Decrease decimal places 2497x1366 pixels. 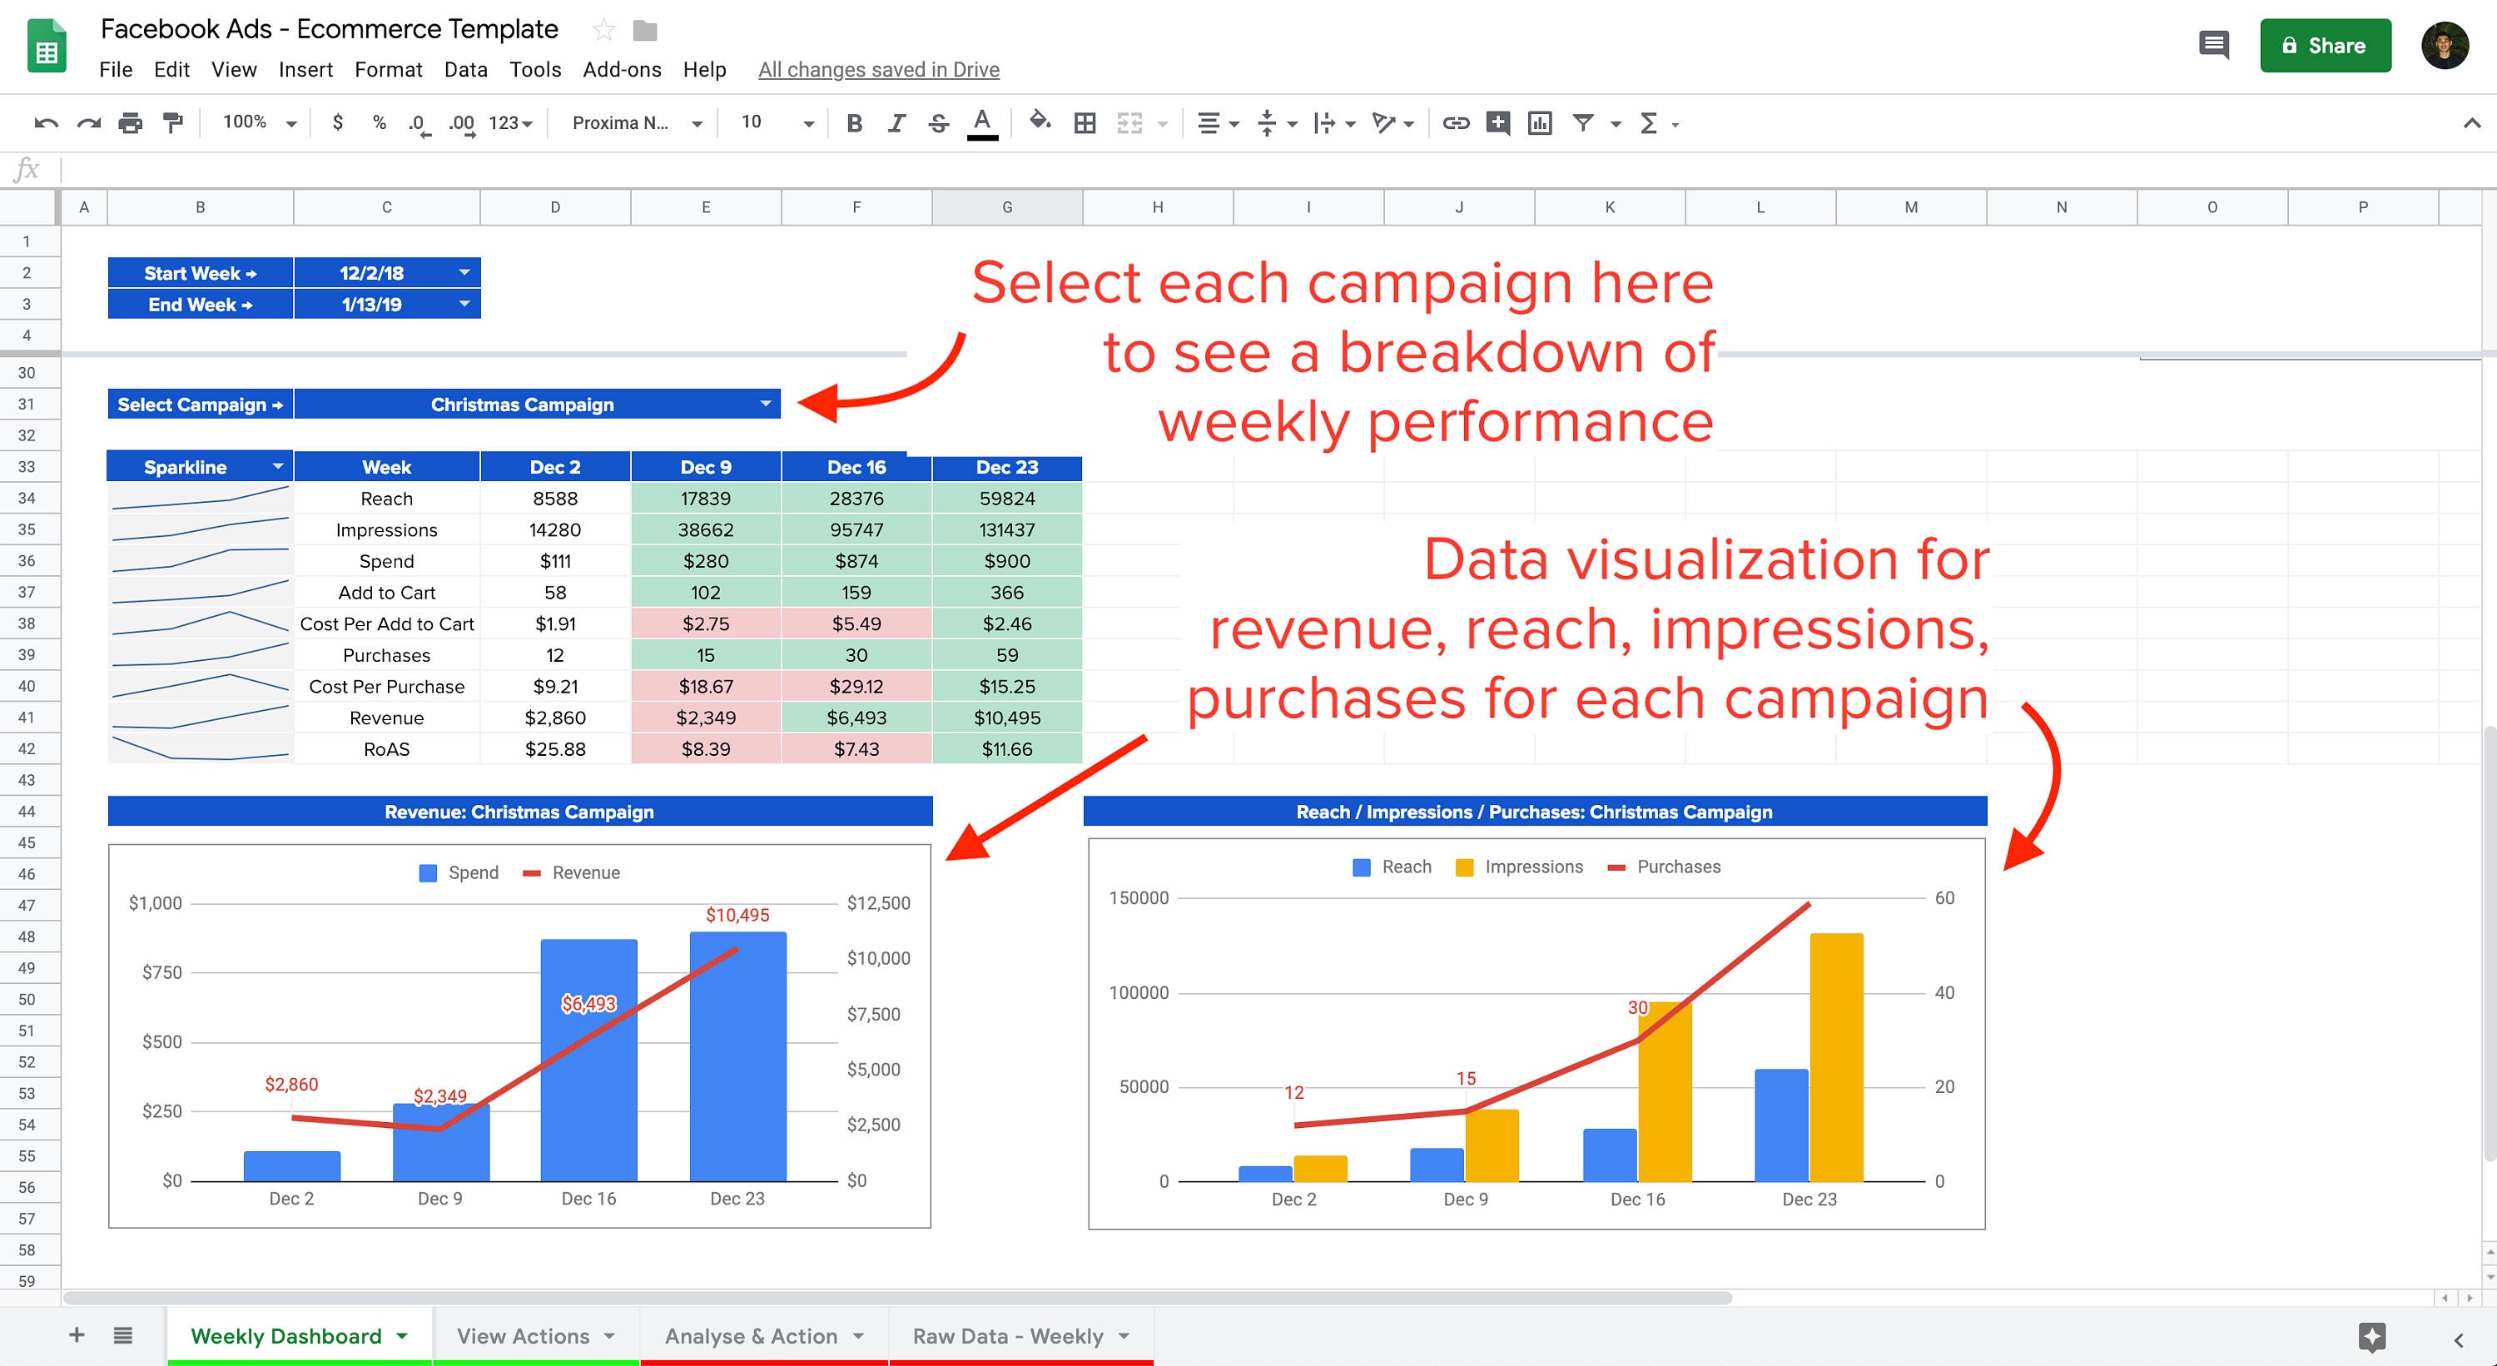[419, 124]
